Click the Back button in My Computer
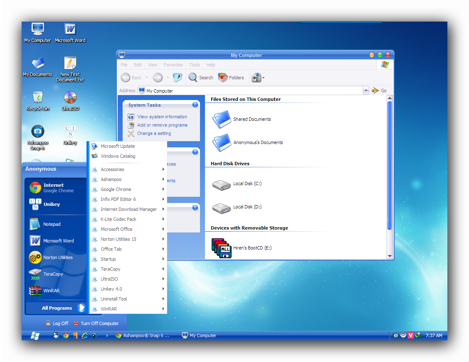Image resolution: width=469 pixels, height=362 pixels. coord(131,78)
